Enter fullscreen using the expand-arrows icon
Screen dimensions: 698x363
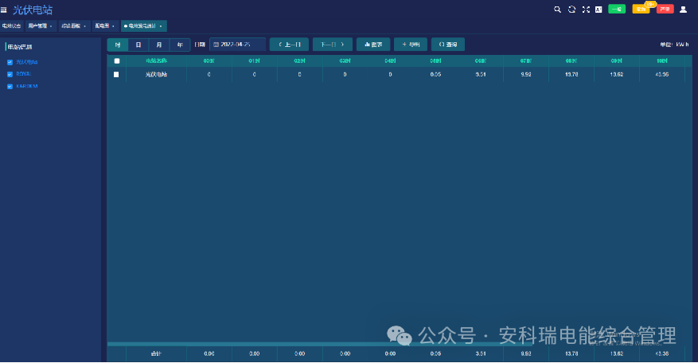coord(586,10)
